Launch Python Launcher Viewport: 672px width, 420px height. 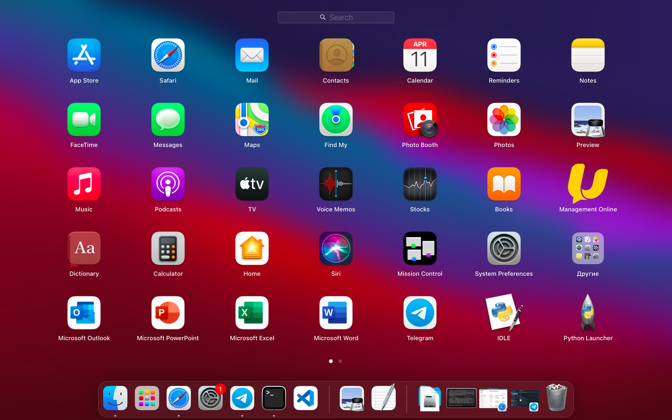point(588,313)
